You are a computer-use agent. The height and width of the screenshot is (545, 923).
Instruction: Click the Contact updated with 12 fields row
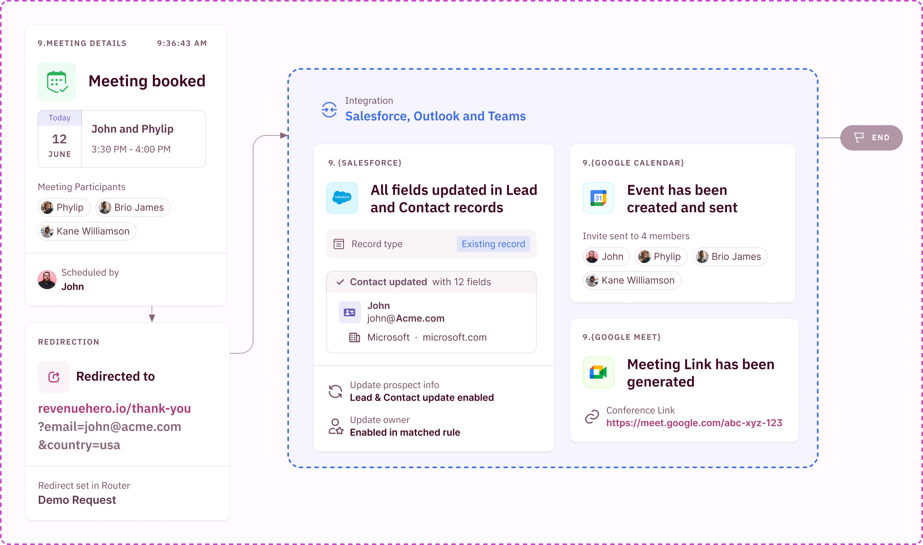[431, 282]
